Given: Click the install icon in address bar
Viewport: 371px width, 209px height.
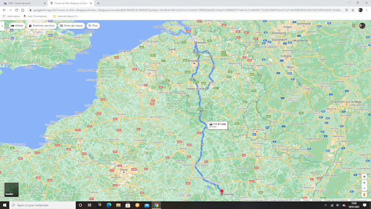Looking at the screenshot, I should tap(346, 10).
